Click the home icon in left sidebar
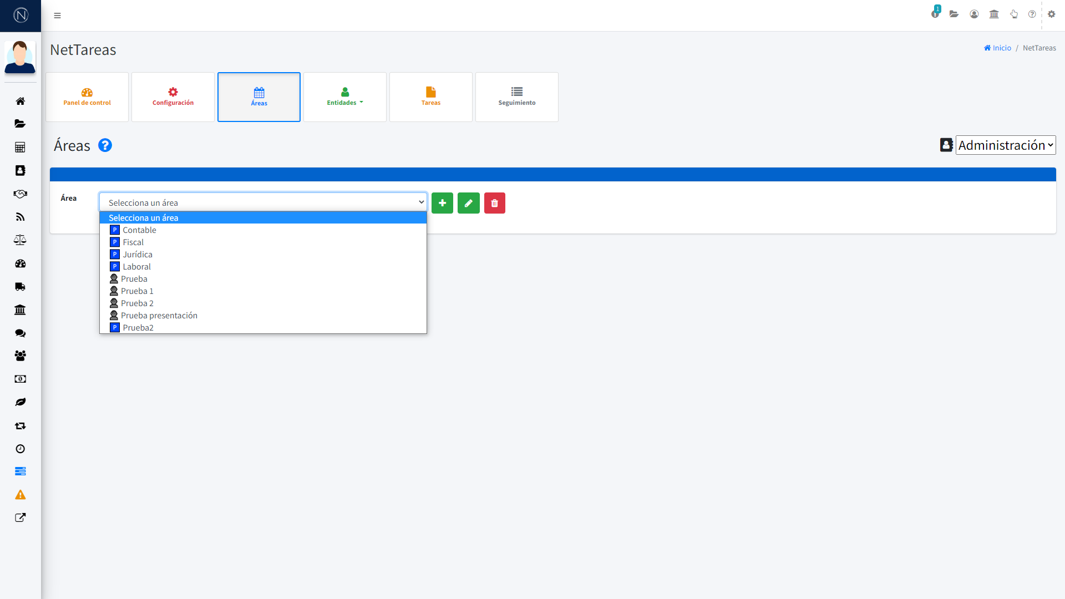Screen dimensions: 1065x599 20,101
